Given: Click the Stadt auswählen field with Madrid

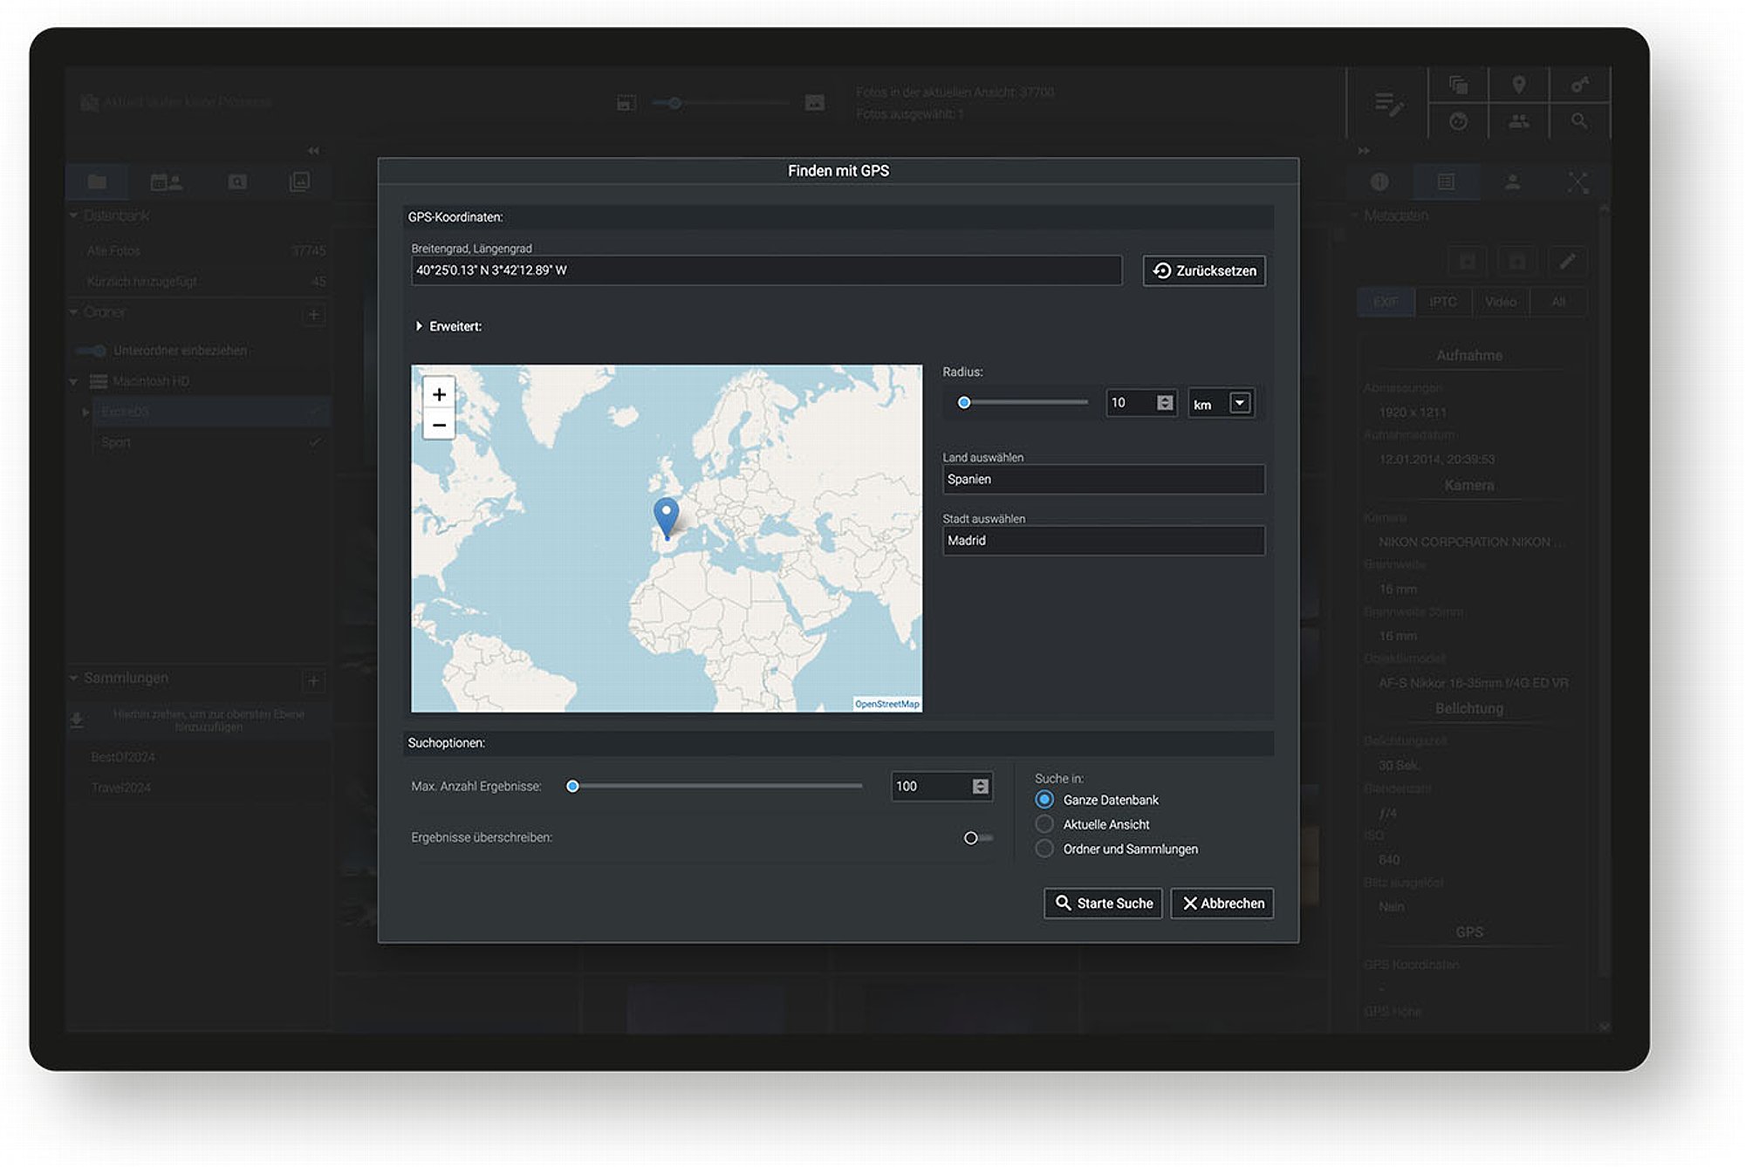Looking at the screenshot, I should coord(1103,540).
